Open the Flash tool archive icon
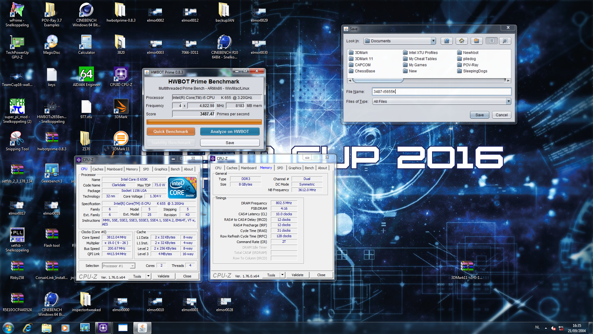The height and width of the screenshot is (334, 593). (x=52, y=238)
